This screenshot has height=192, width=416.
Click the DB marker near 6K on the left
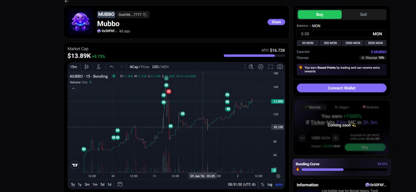point(84,149)
